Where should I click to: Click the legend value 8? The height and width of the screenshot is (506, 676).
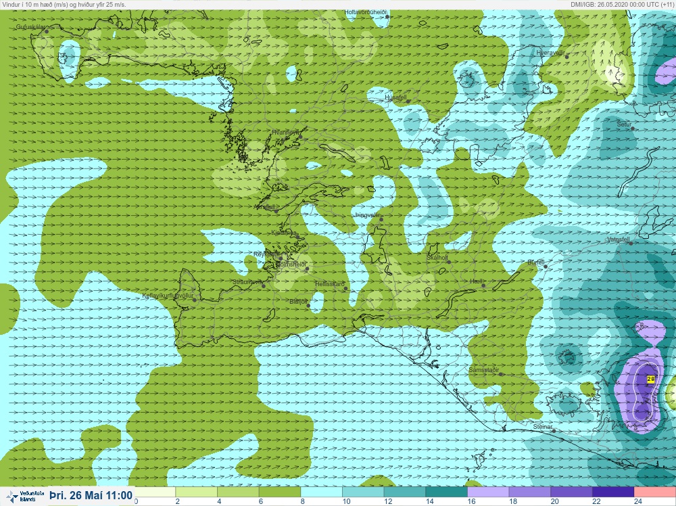click(x=302, y=501)
